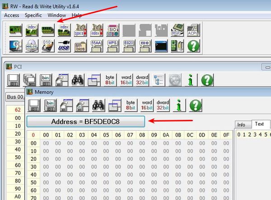This screenshot has width=271, height=200.
Task: Open the MPS table tool
Action: (x=112, y=46)
